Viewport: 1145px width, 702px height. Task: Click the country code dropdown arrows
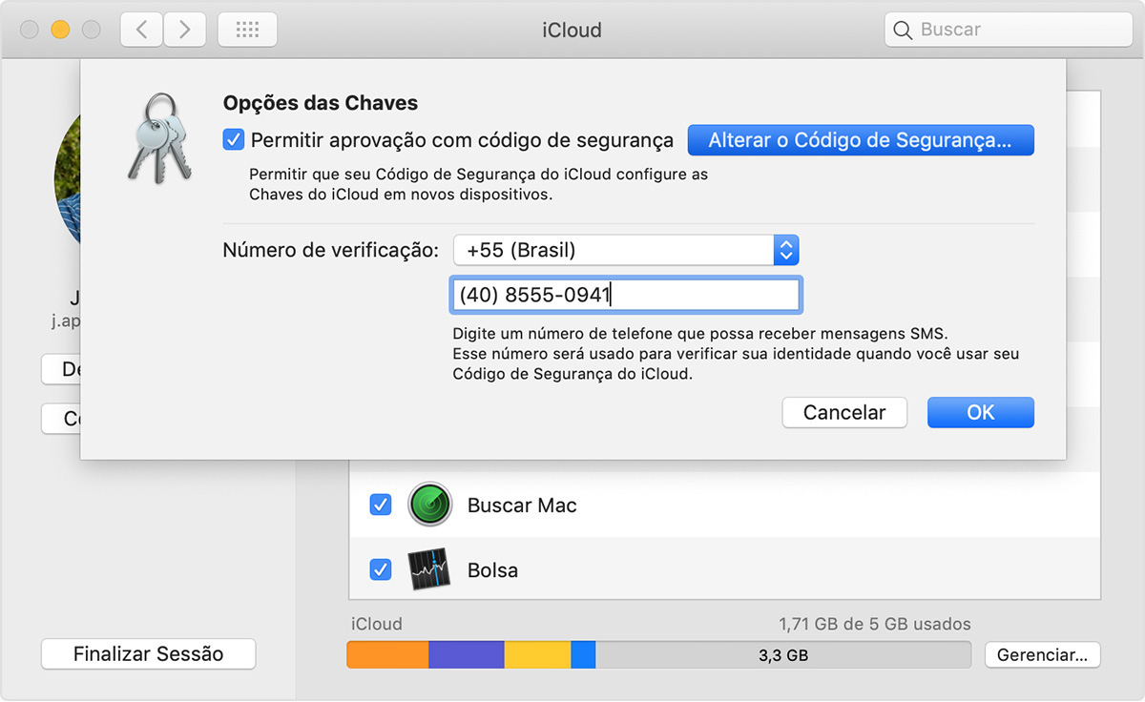click(785, 251)
